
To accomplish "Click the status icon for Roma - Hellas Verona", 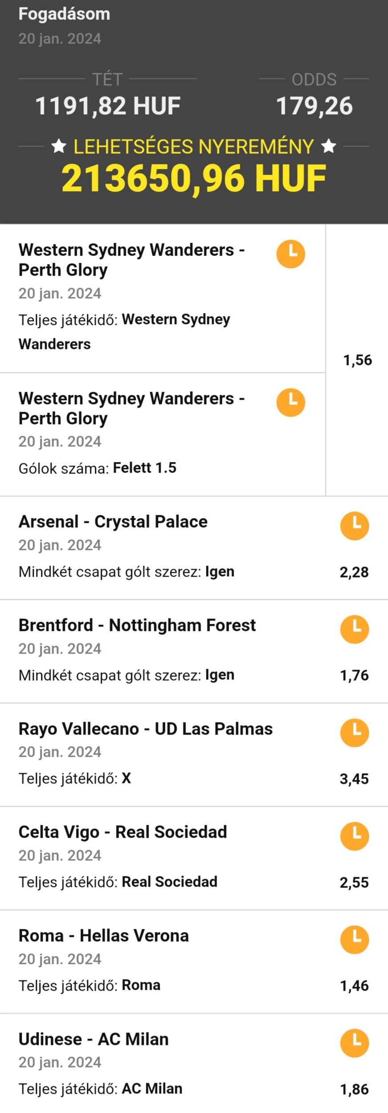I will point(355,940).
